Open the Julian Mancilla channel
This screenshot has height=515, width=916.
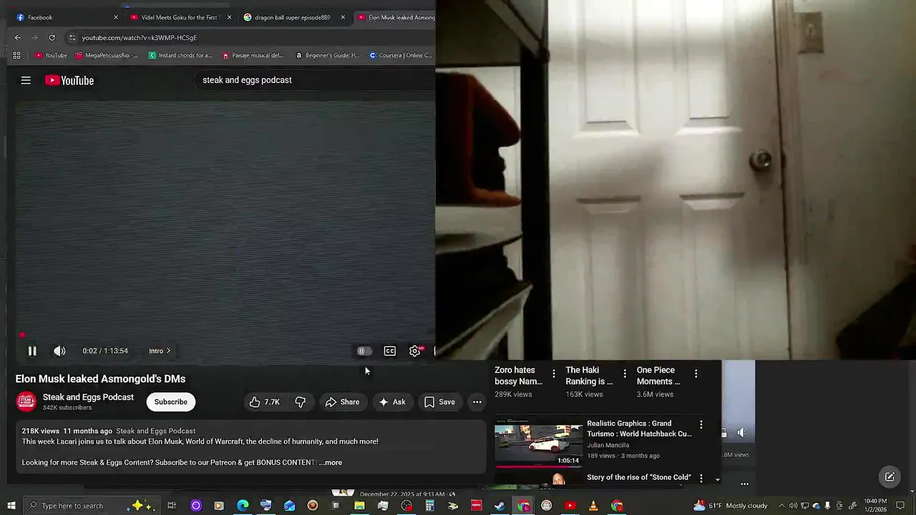pos(608,445)
